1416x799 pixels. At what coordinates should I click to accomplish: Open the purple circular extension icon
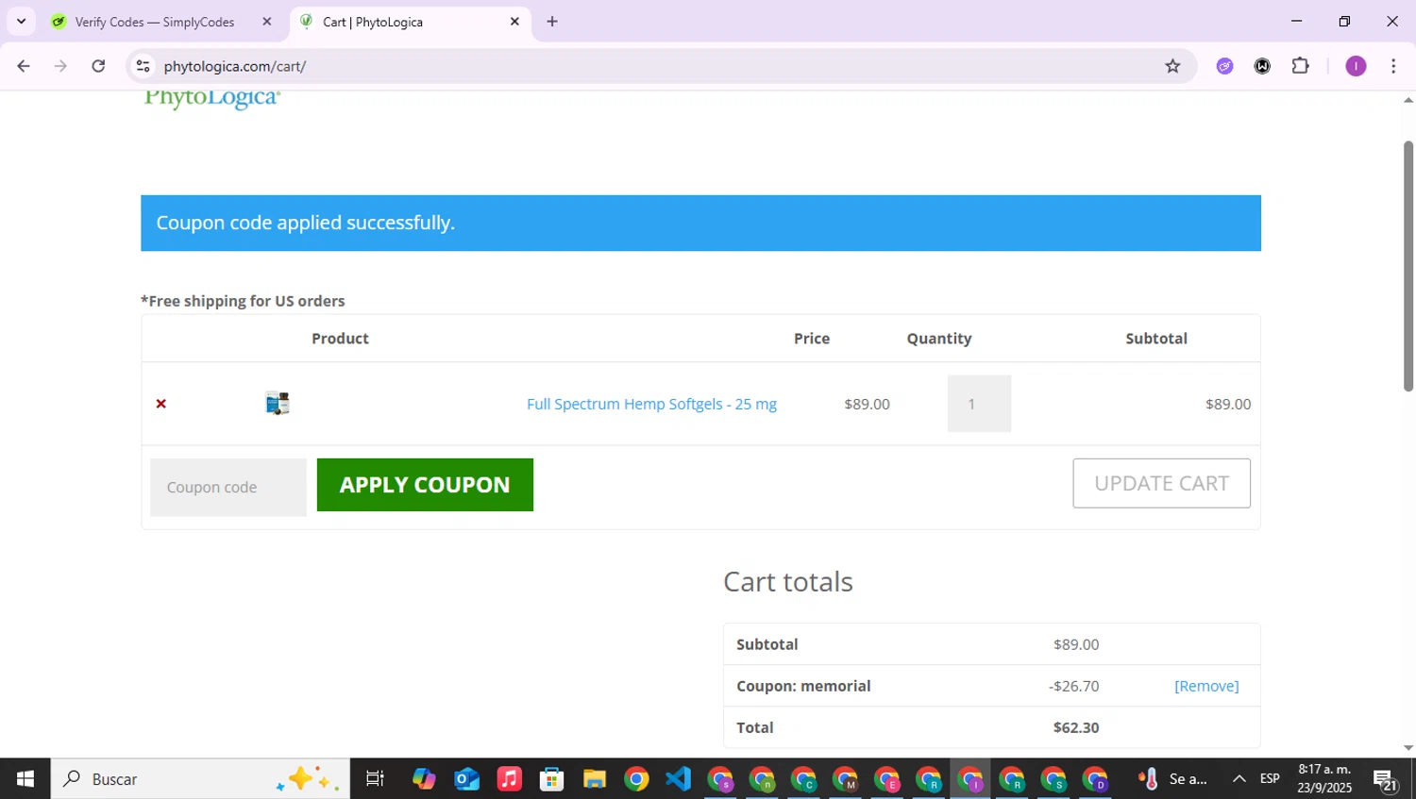[1224, 66]
